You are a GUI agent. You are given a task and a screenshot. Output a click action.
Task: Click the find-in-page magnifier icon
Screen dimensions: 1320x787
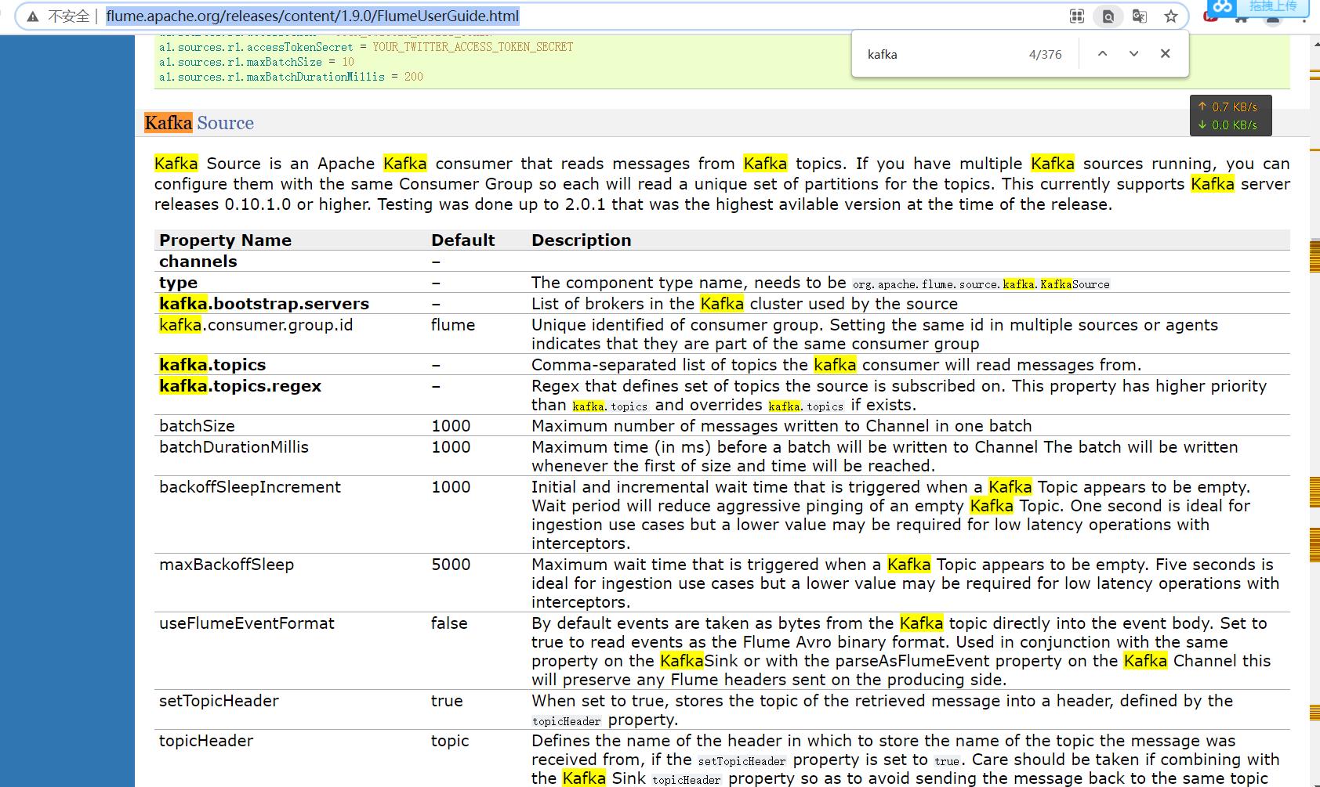(x=1108, y=16)
